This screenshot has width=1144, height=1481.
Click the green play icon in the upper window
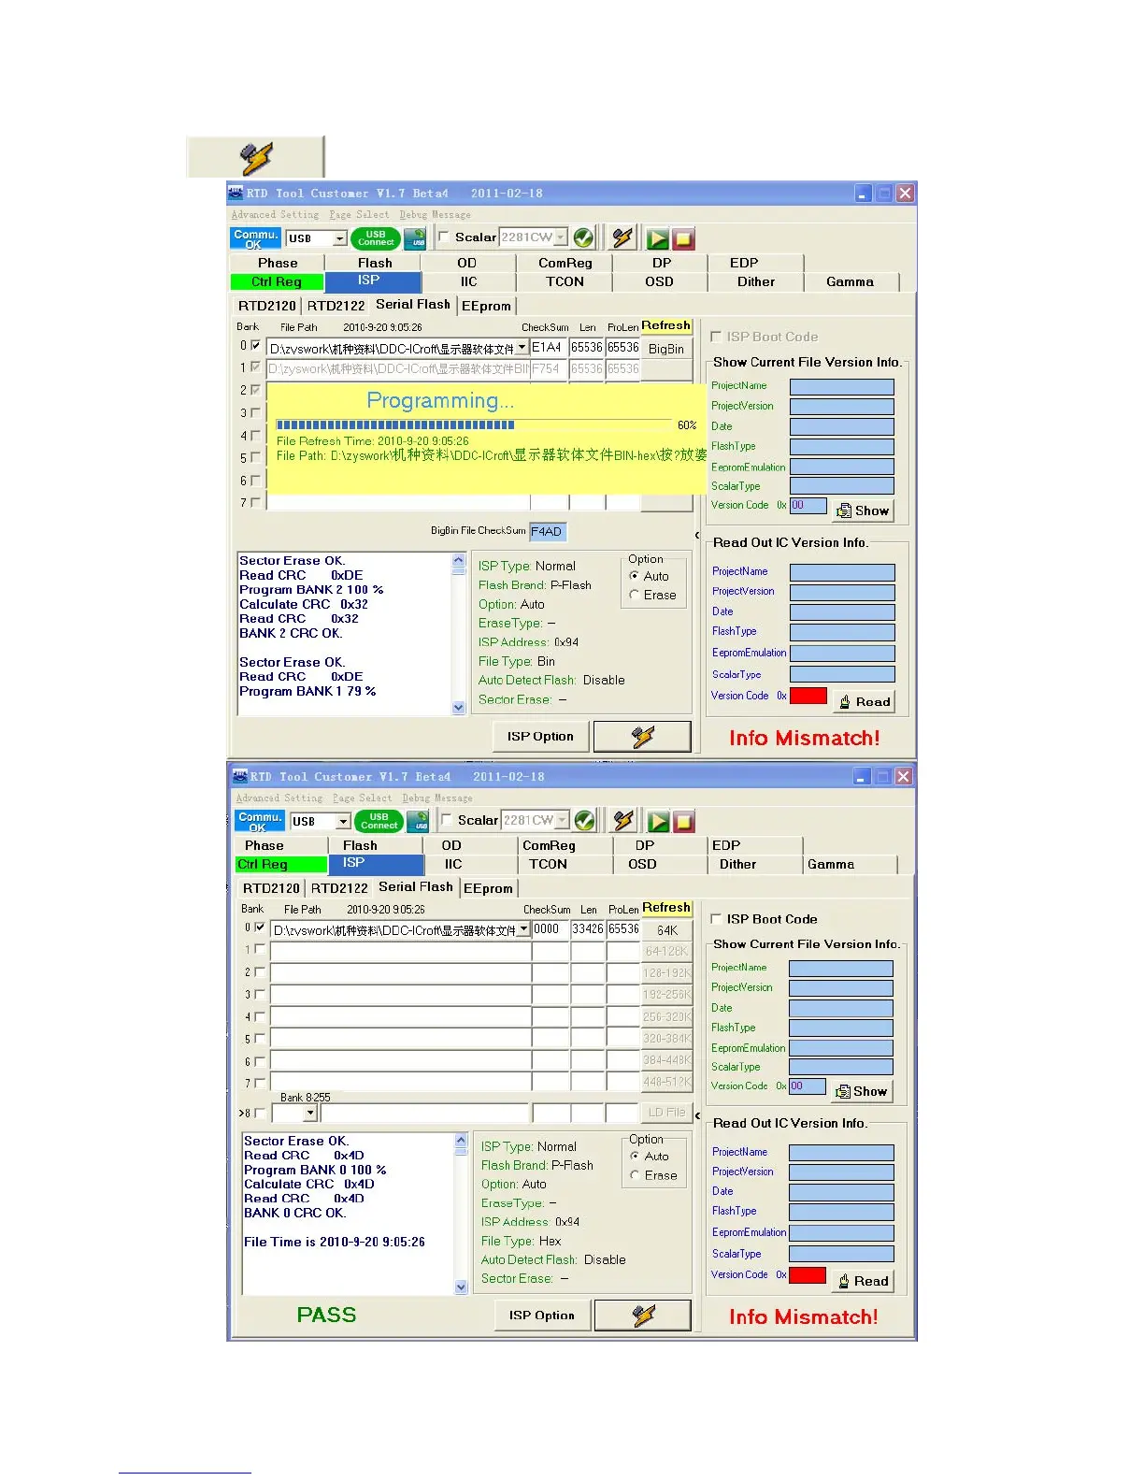tap(658, 238)
